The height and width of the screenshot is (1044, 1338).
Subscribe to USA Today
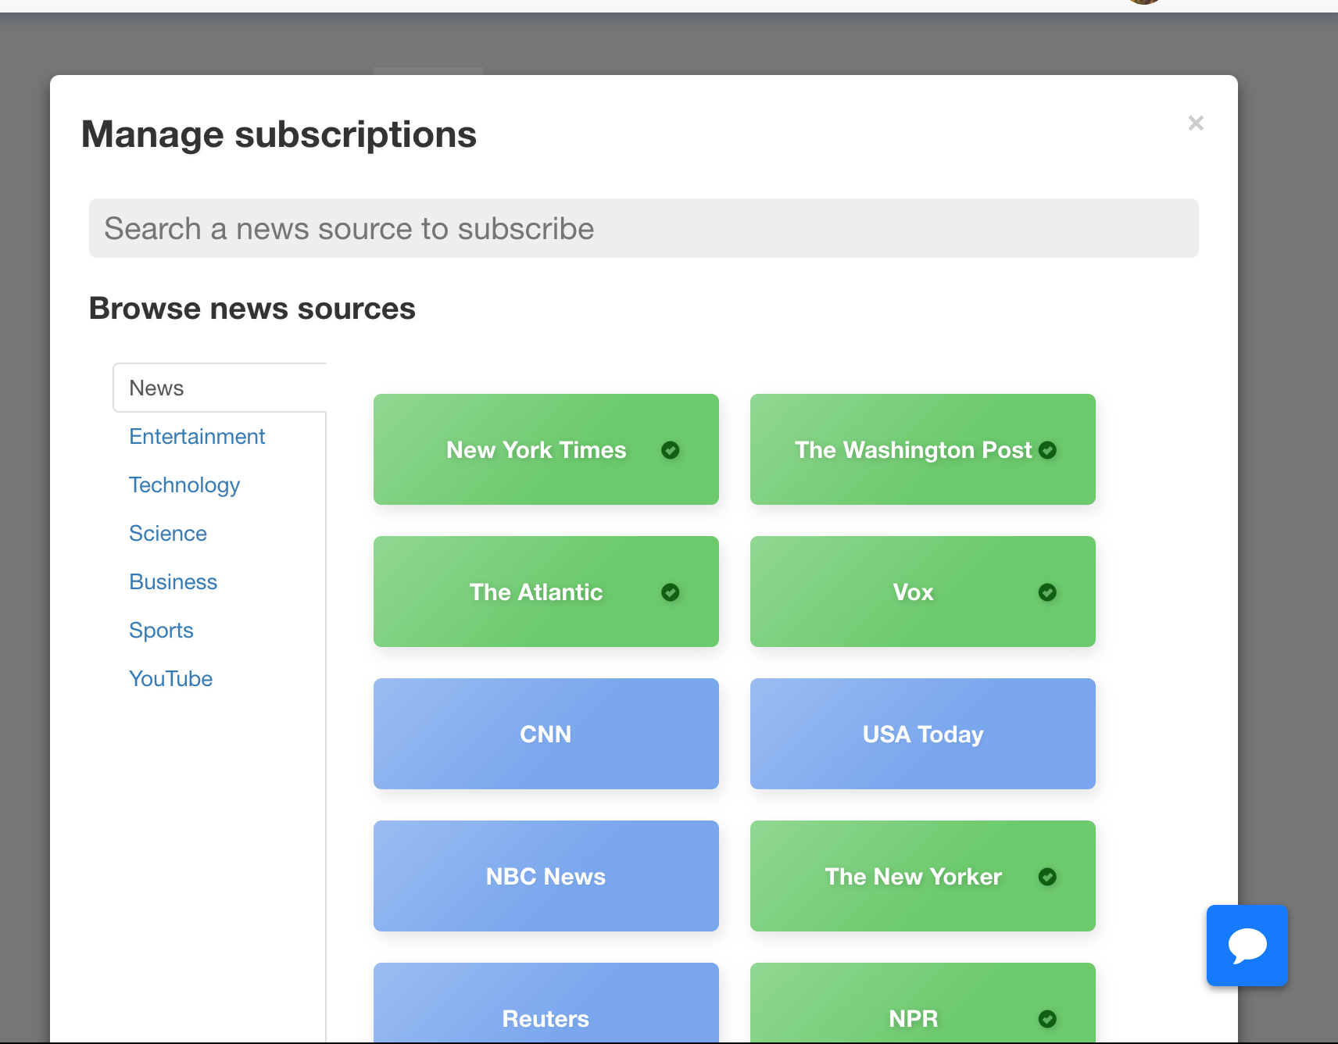click(922, 734)
